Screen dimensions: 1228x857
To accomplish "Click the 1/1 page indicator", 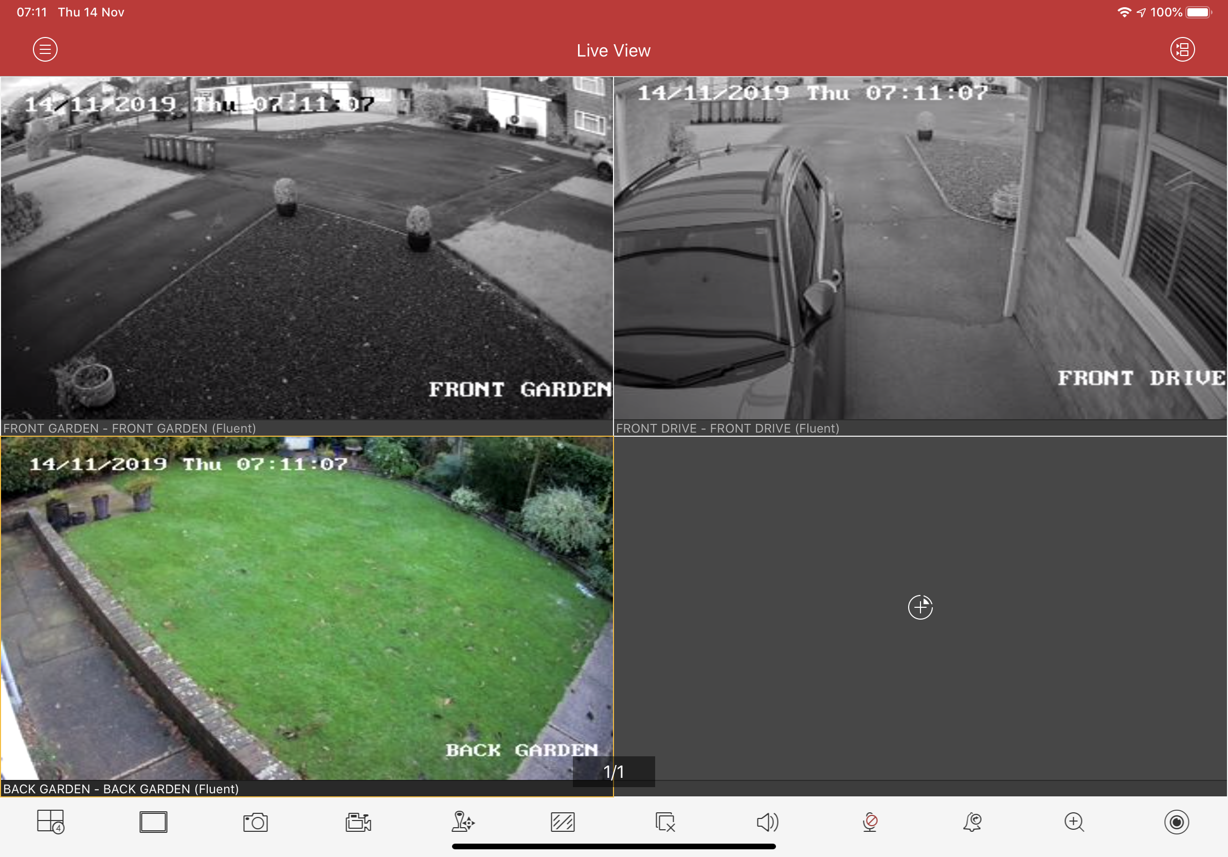I will point(613,772).
